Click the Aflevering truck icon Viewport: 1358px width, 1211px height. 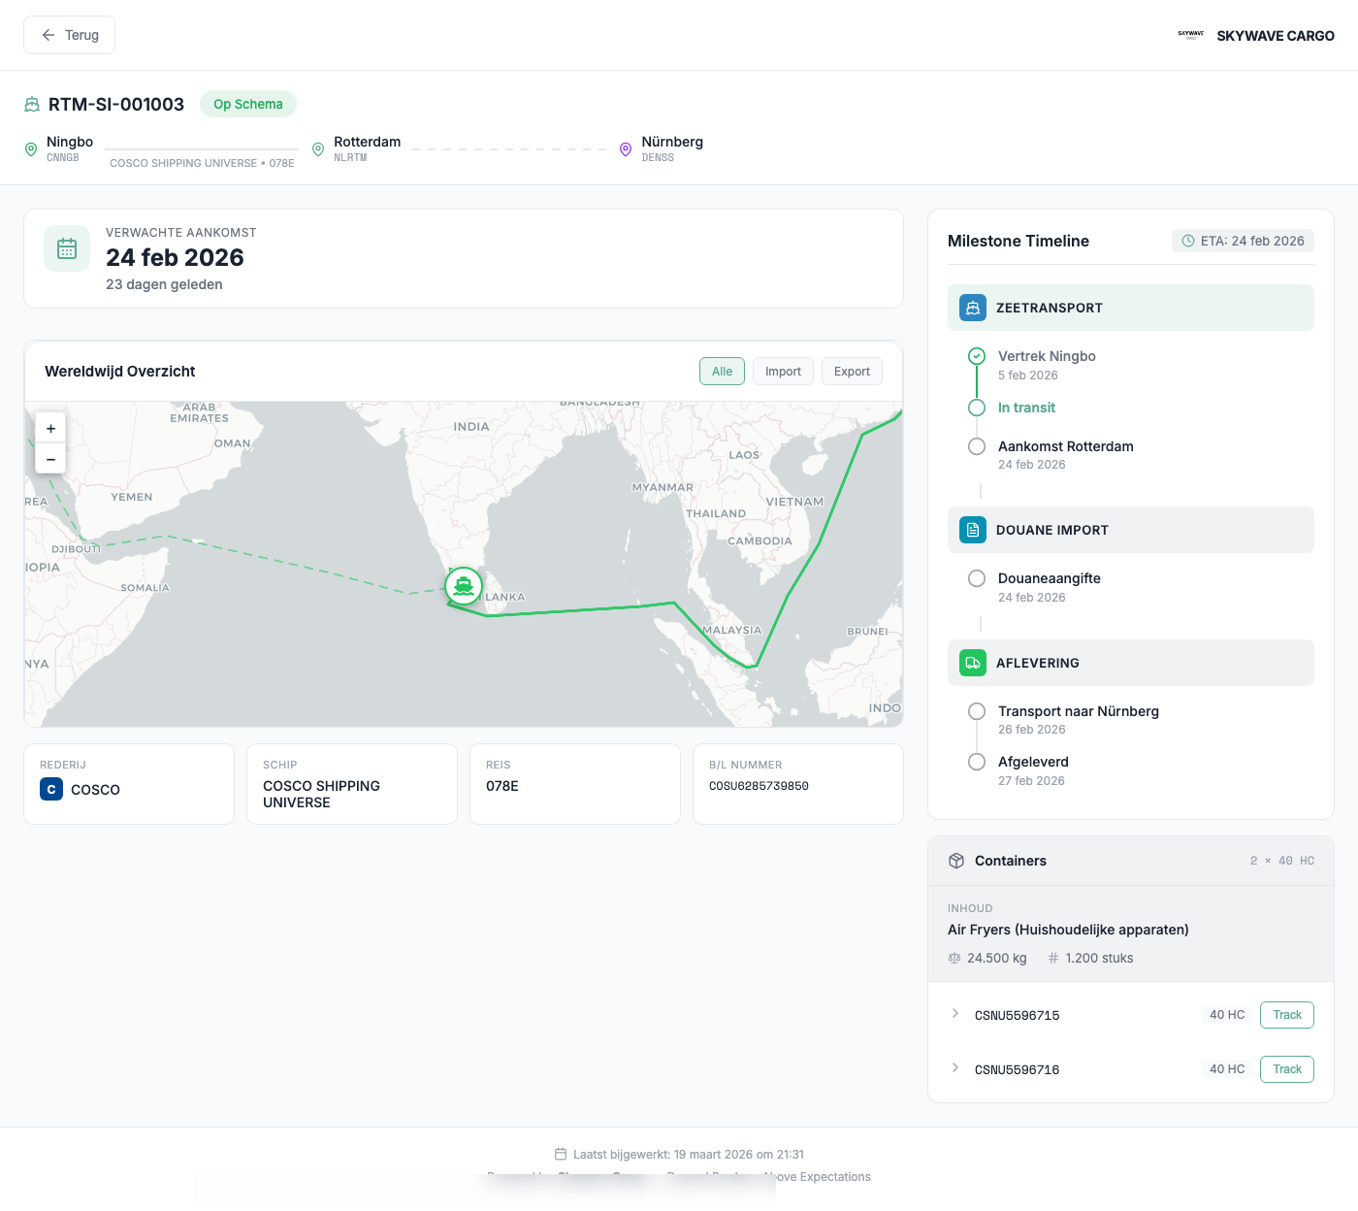coord(972,663)
